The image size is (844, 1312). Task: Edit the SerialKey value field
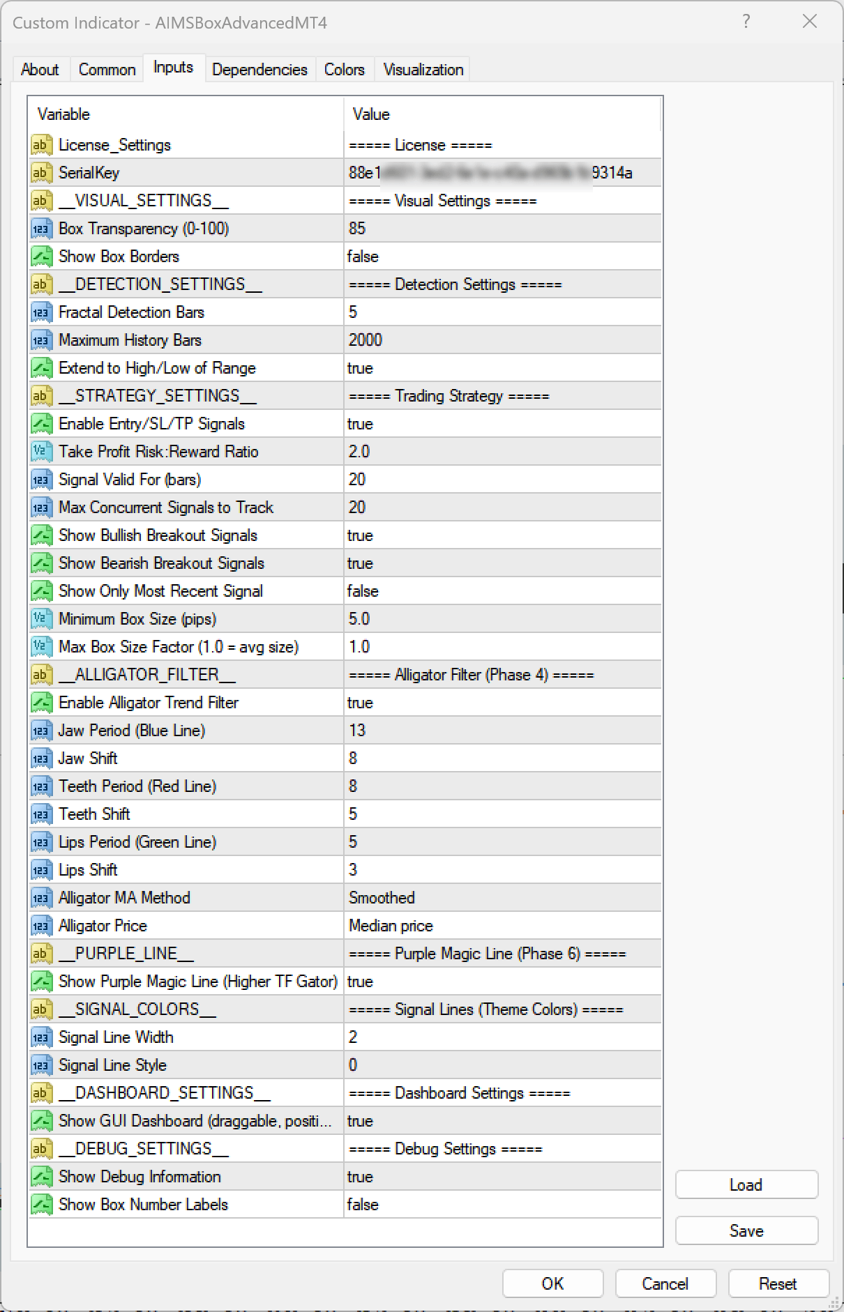pyautogui.click(x=502, y=173)
